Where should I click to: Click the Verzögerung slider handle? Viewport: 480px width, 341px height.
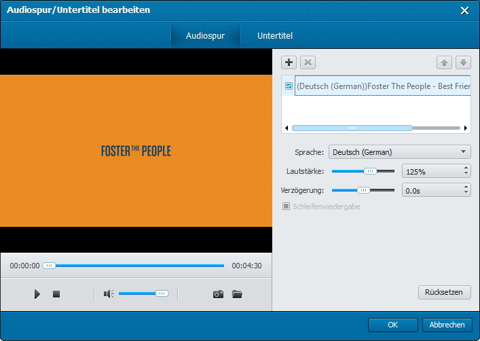363,190
